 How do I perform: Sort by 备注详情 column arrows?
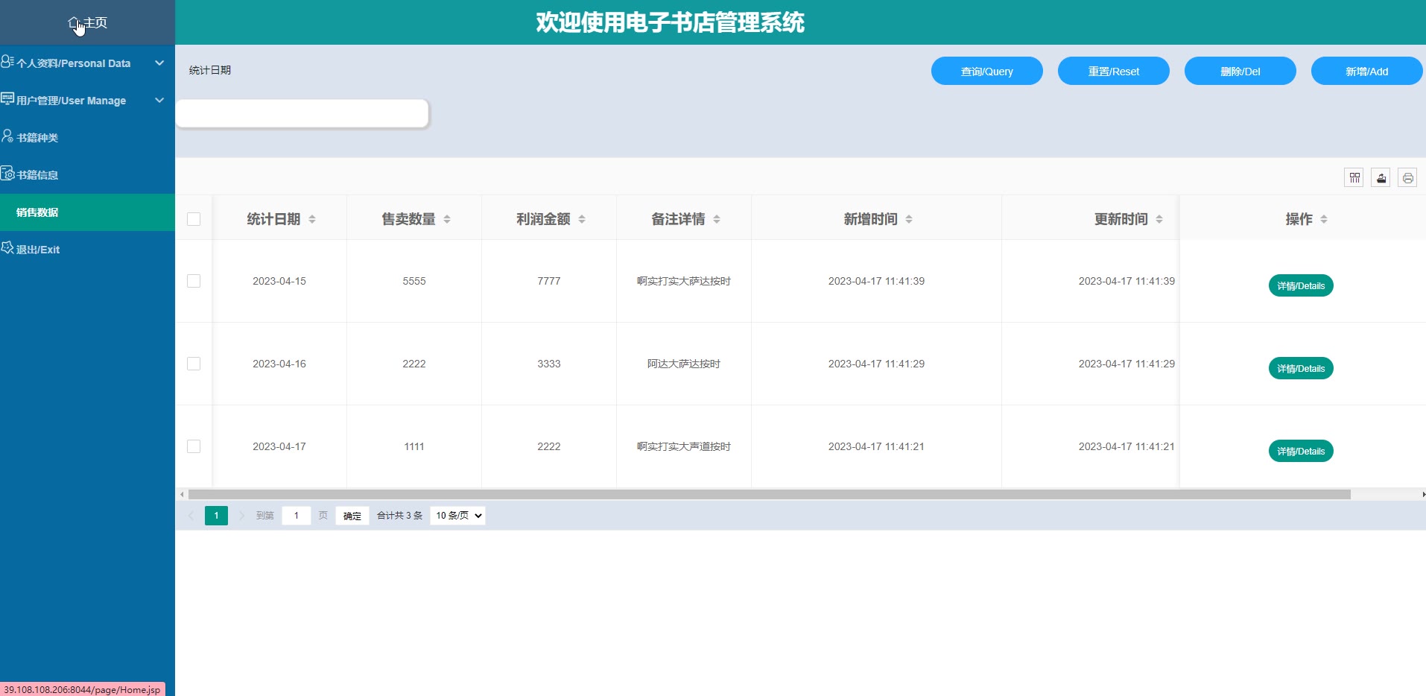click(717, 219)
